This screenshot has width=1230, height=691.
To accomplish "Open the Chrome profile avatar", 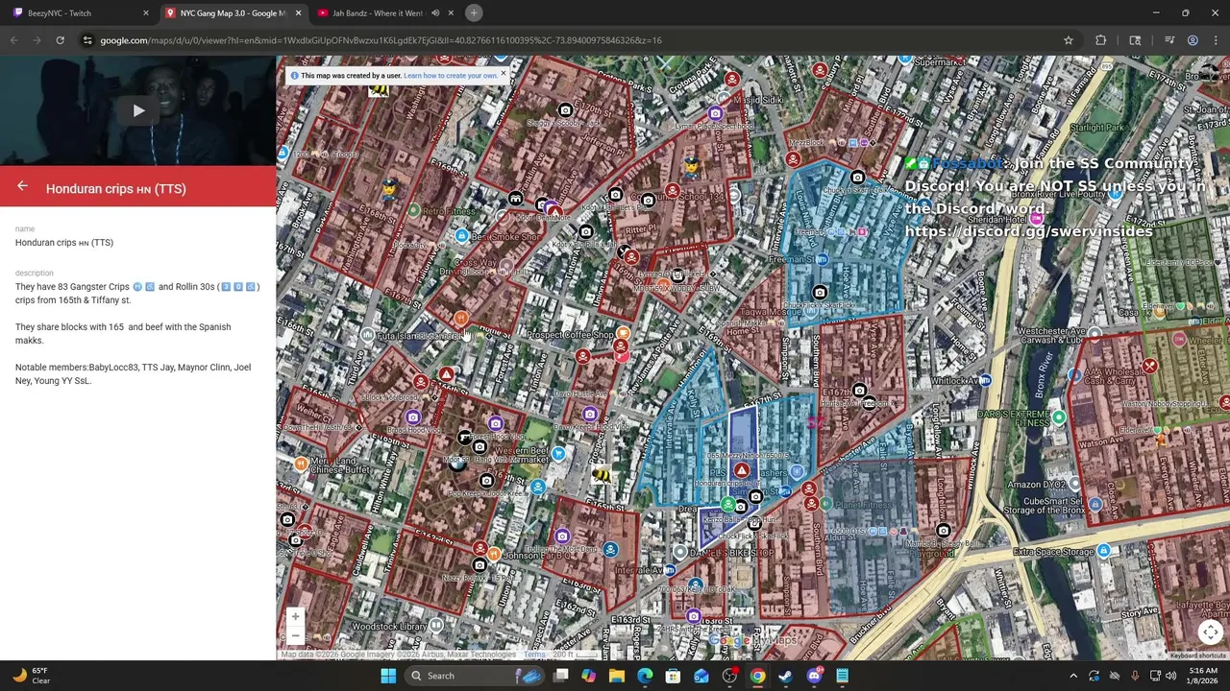I will tap(1193, 40).
